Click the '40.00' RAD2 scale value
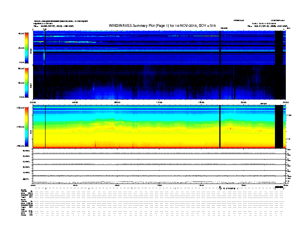The height and width of the screenshot is (238, 308). (21, 33)
